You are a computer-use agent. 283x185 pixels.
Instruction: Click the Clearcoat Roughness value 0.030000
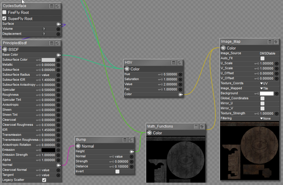48,125
